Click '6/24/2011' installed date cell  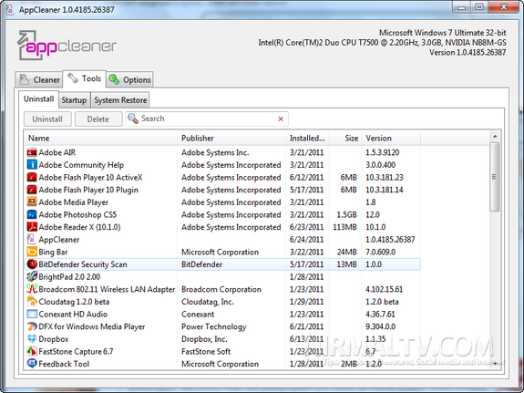[x=307, y=240]
